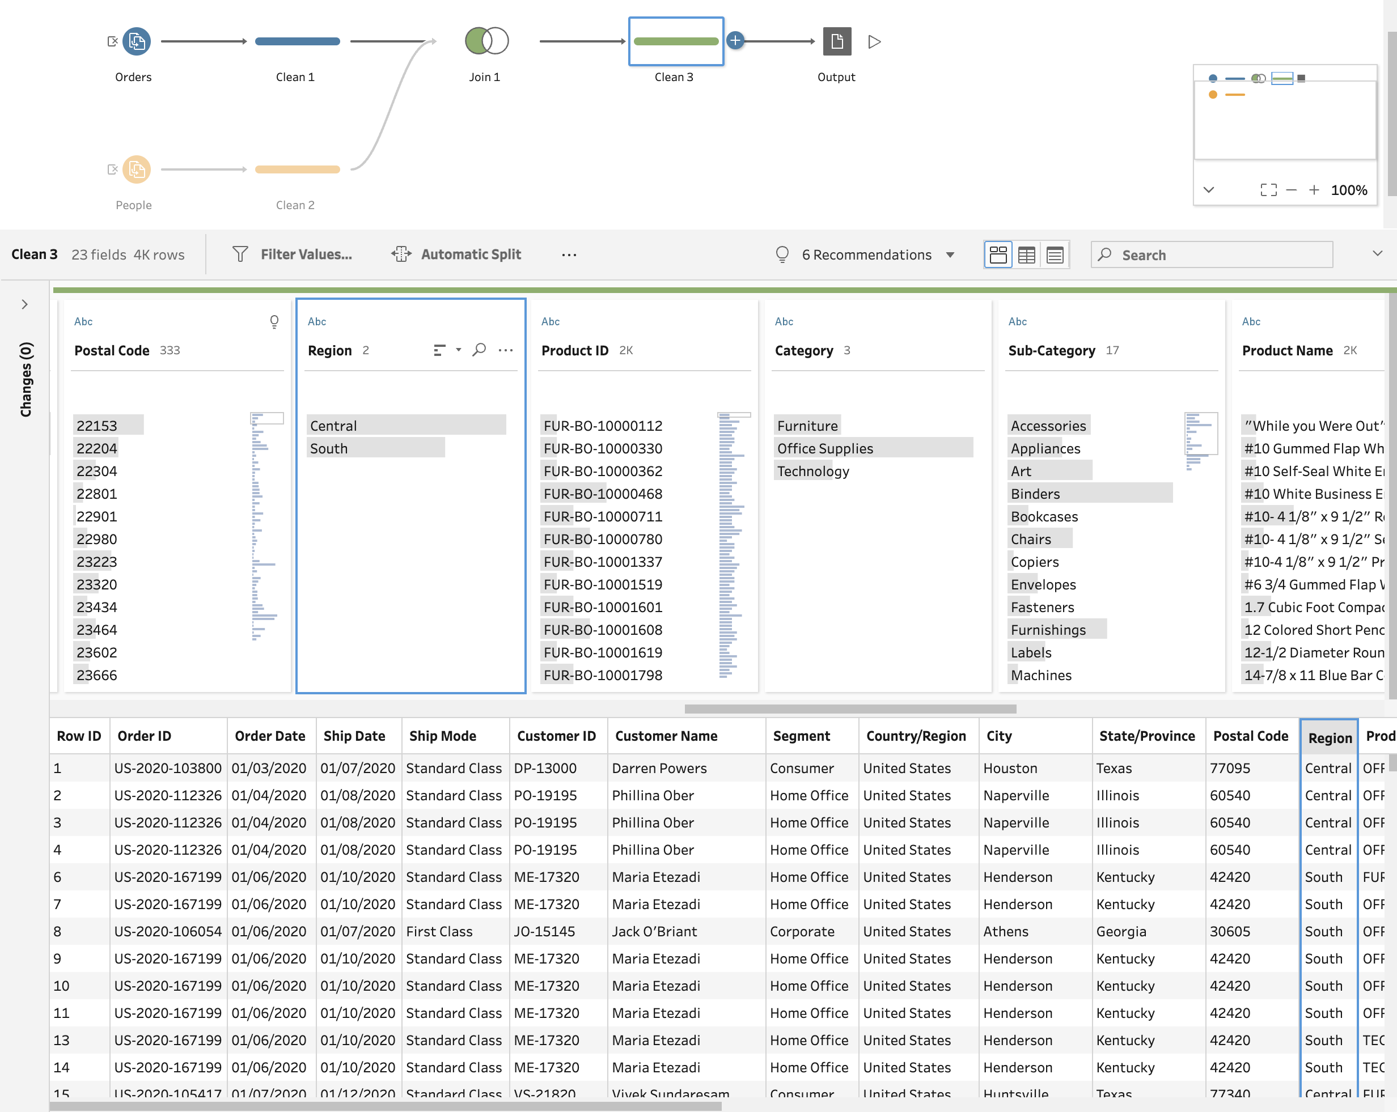Select the Output step icon

point(836,41)
